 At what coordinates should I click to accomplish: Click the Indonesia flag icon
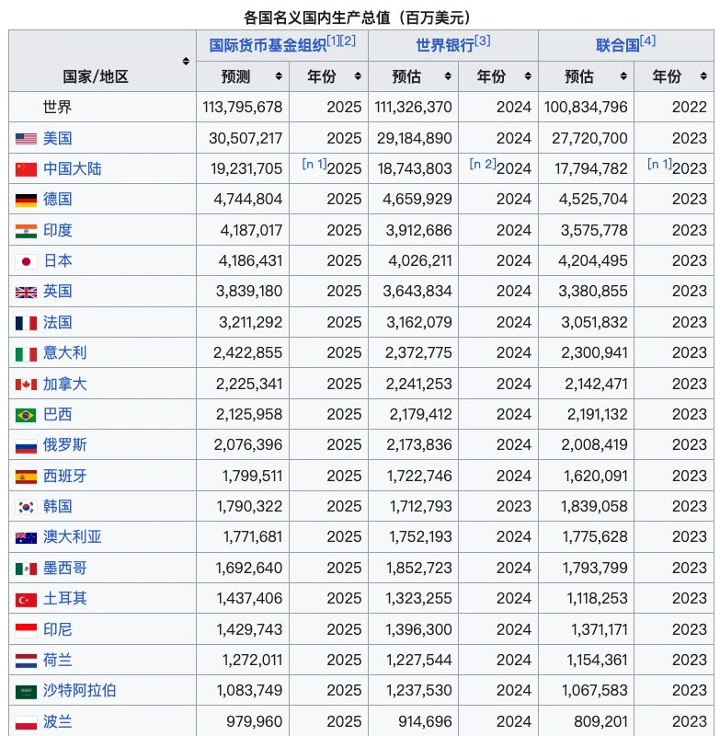coord(26,630)
